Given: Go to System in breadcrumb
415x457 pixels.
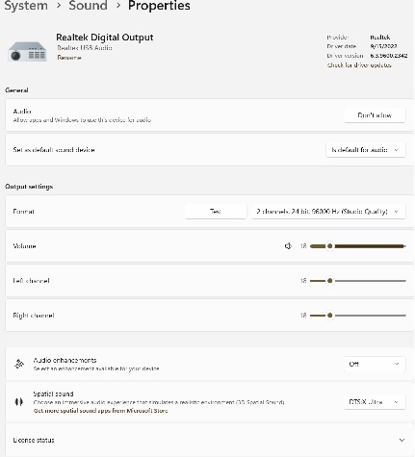Looking at the screenshot, I should tap(26, 6).
